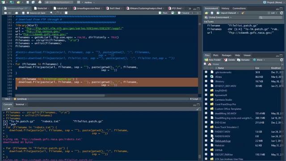Viewport: 286px width, 161px height.
Task: Check the .RData file checkbox
Action: coord(206,76)
